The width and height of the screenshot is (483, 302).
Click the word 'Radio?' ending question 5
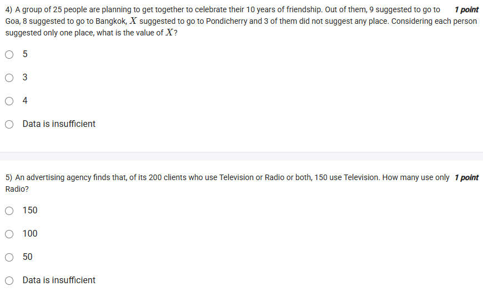click(x=17, y=189)
